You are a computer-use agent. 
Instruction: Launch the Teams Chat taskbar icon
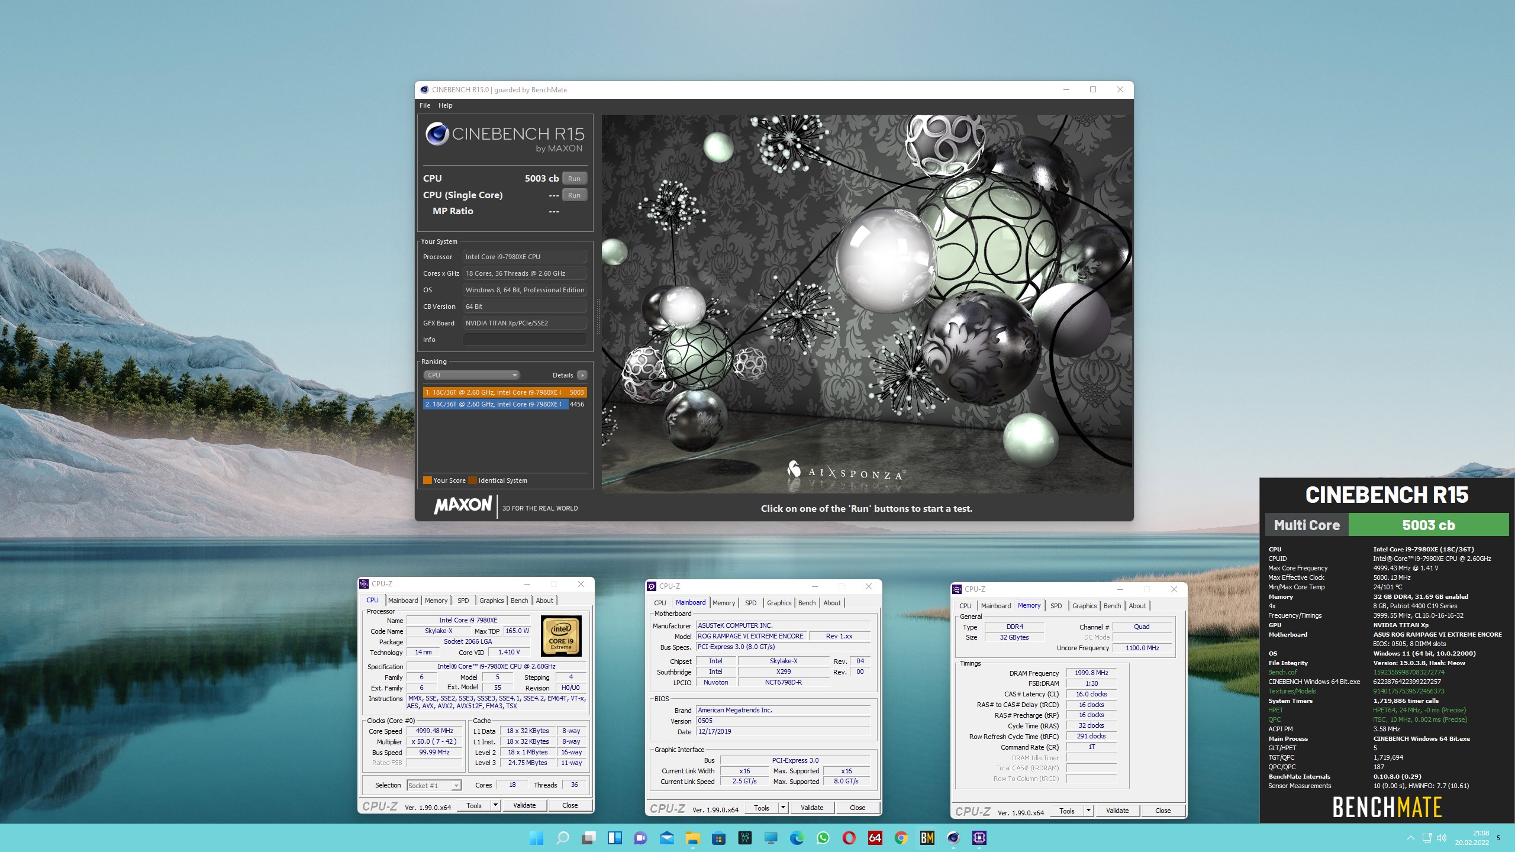pos(640,838)
